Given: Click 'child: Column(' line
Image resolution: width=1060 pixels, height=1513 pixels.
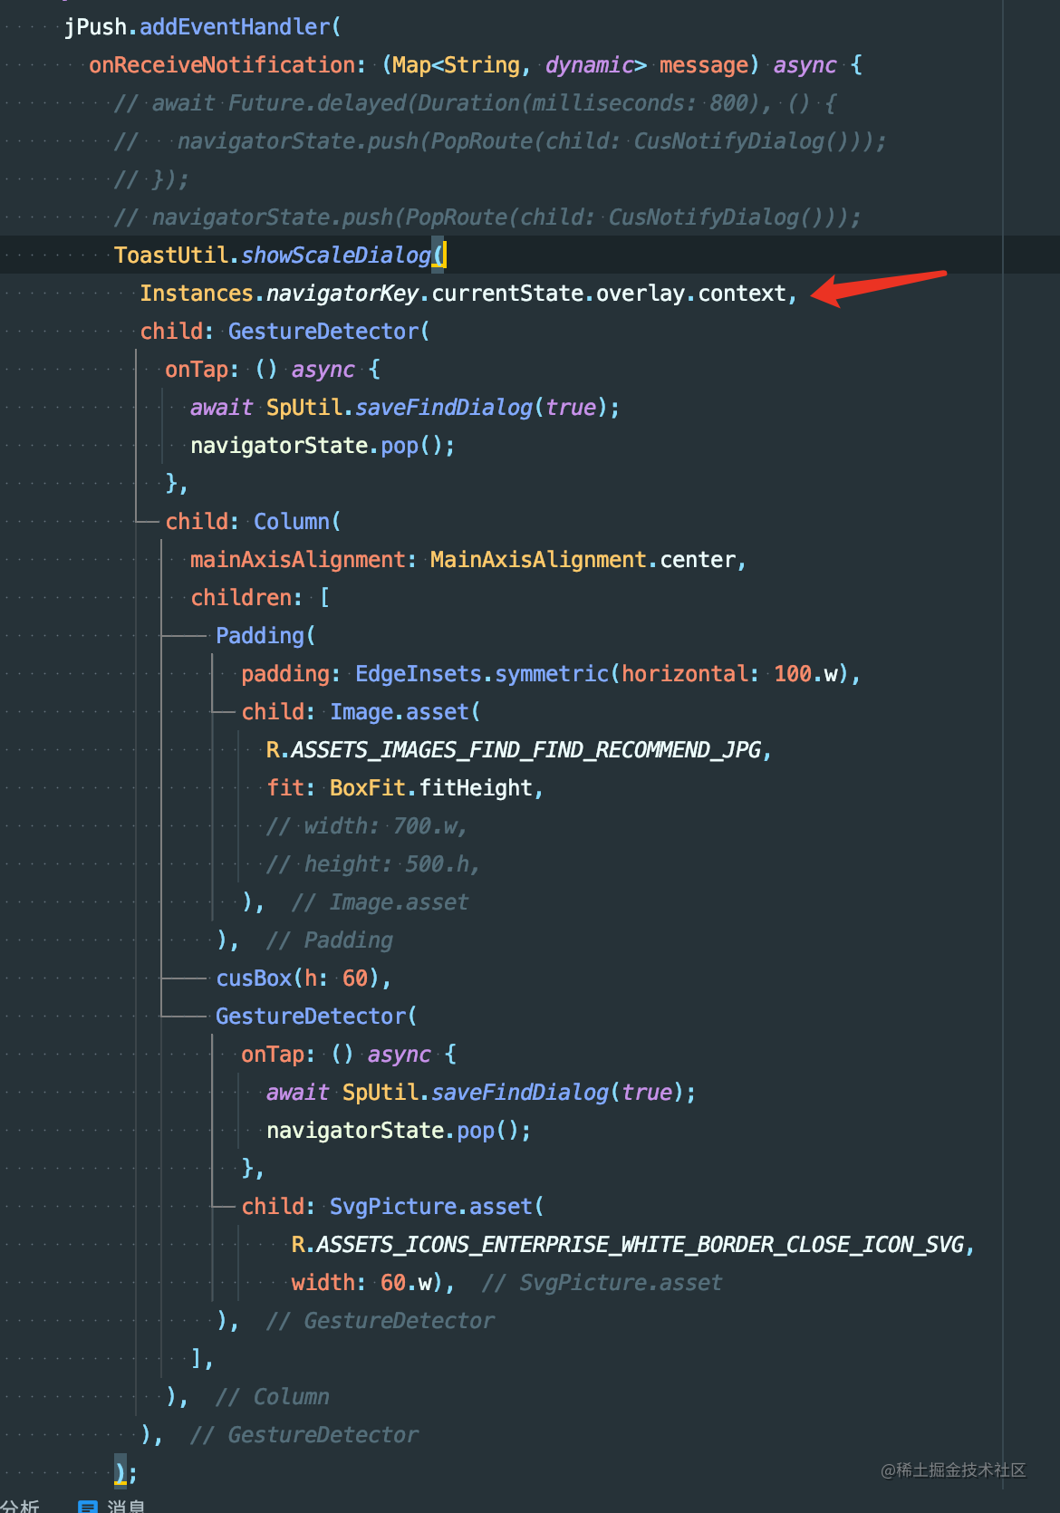Looking at the screenshot, I should click(253, 522).
